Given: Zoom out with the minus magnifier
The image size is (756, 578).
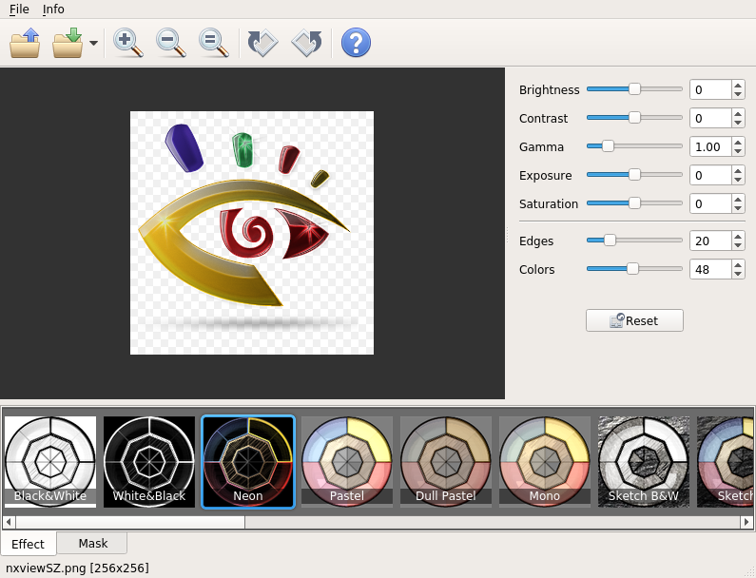Looking at the screenshot, I should (171, 43).
